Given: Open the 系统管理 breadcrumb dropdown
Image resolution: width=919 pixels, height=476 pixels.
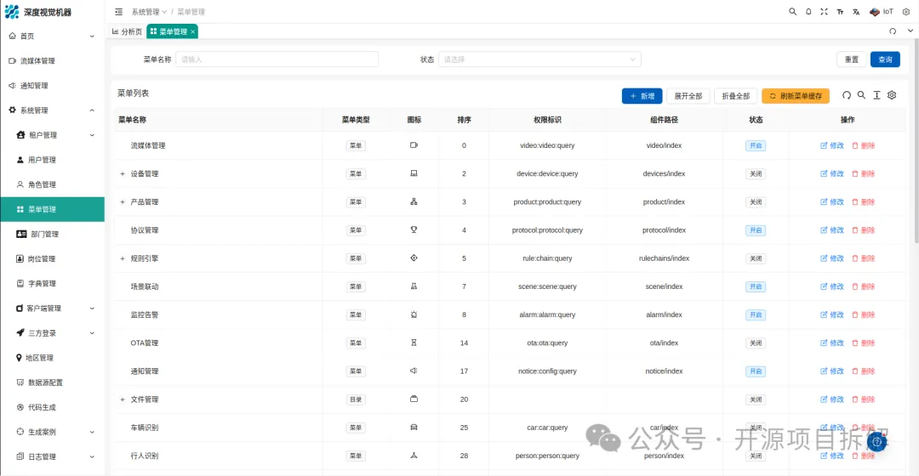Looking at the screenshot, I should coord(149,12).
